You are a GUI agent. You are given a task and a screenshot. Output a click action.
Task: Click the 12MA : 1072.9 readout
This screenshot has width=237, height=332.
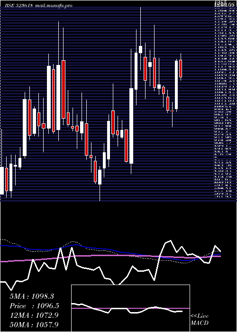[34, 315]
